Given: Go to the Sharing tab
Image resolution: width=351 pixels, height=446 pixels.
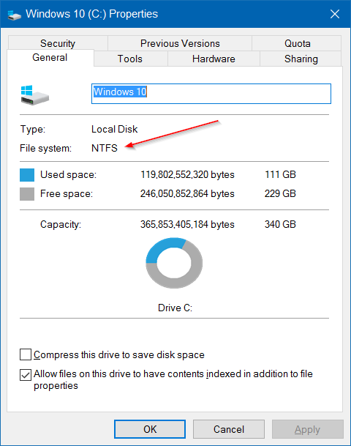Looking at the screenshot, I should 301,59.
